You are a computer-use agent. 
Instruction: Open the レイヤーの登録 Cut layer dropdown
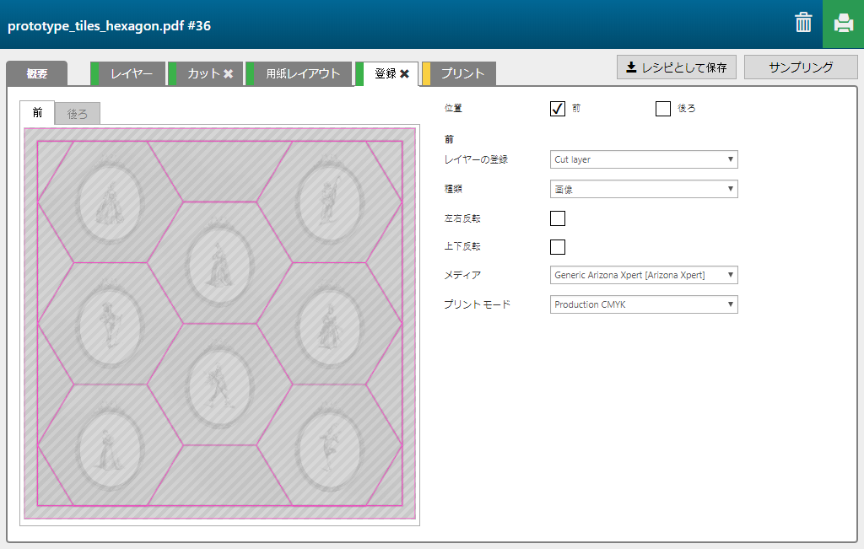coord(644,159)
